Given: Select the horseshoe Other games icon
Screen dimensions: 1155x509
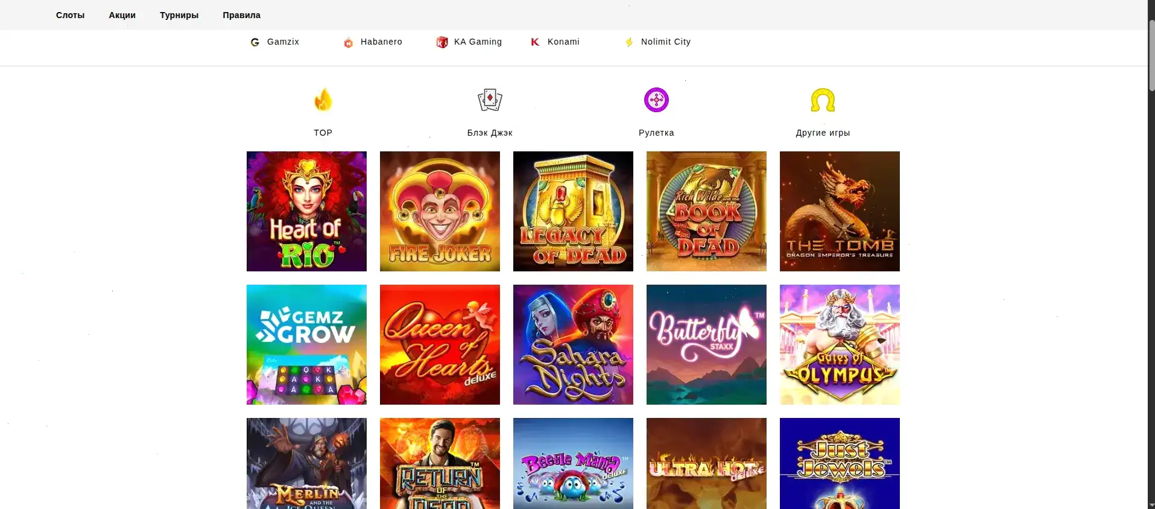Looking at the screenshot, I should (823, 100).
